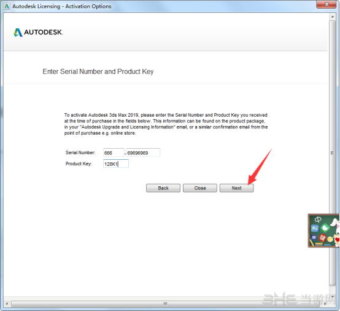
Task: Click the green WeChat icon on chalkboard widget
Action: point(325,228)
